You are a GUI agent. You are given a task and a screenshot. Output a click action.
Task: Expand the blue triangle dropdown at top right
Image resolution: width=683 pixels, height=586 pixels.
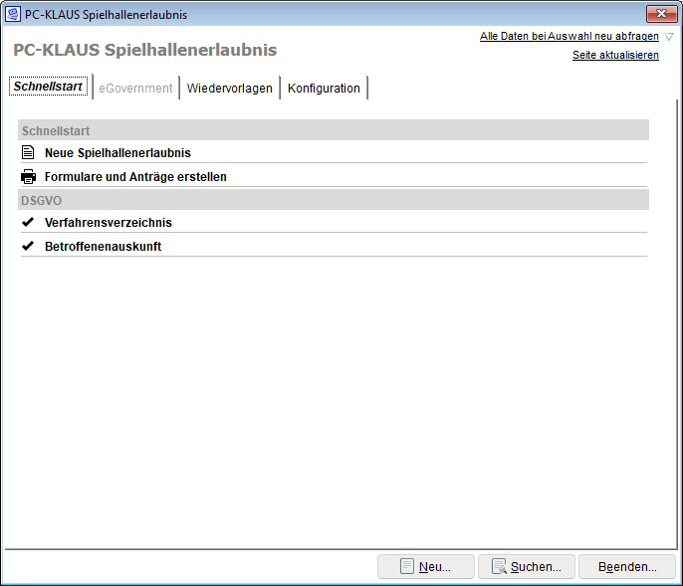(x=669, y=37)
